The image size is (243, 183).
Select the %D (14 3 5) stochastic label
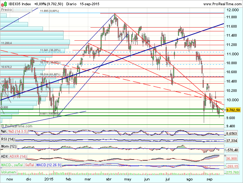tap(18, 131)
